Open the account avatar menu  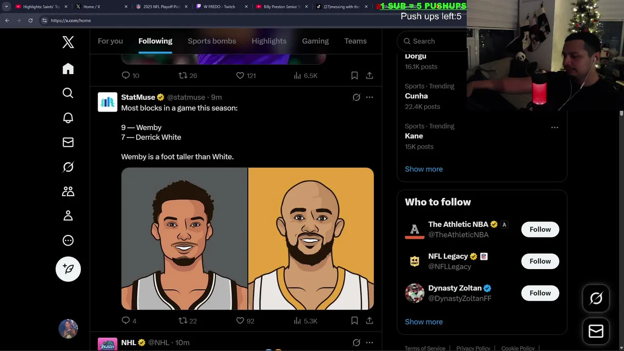pos(68,329)
